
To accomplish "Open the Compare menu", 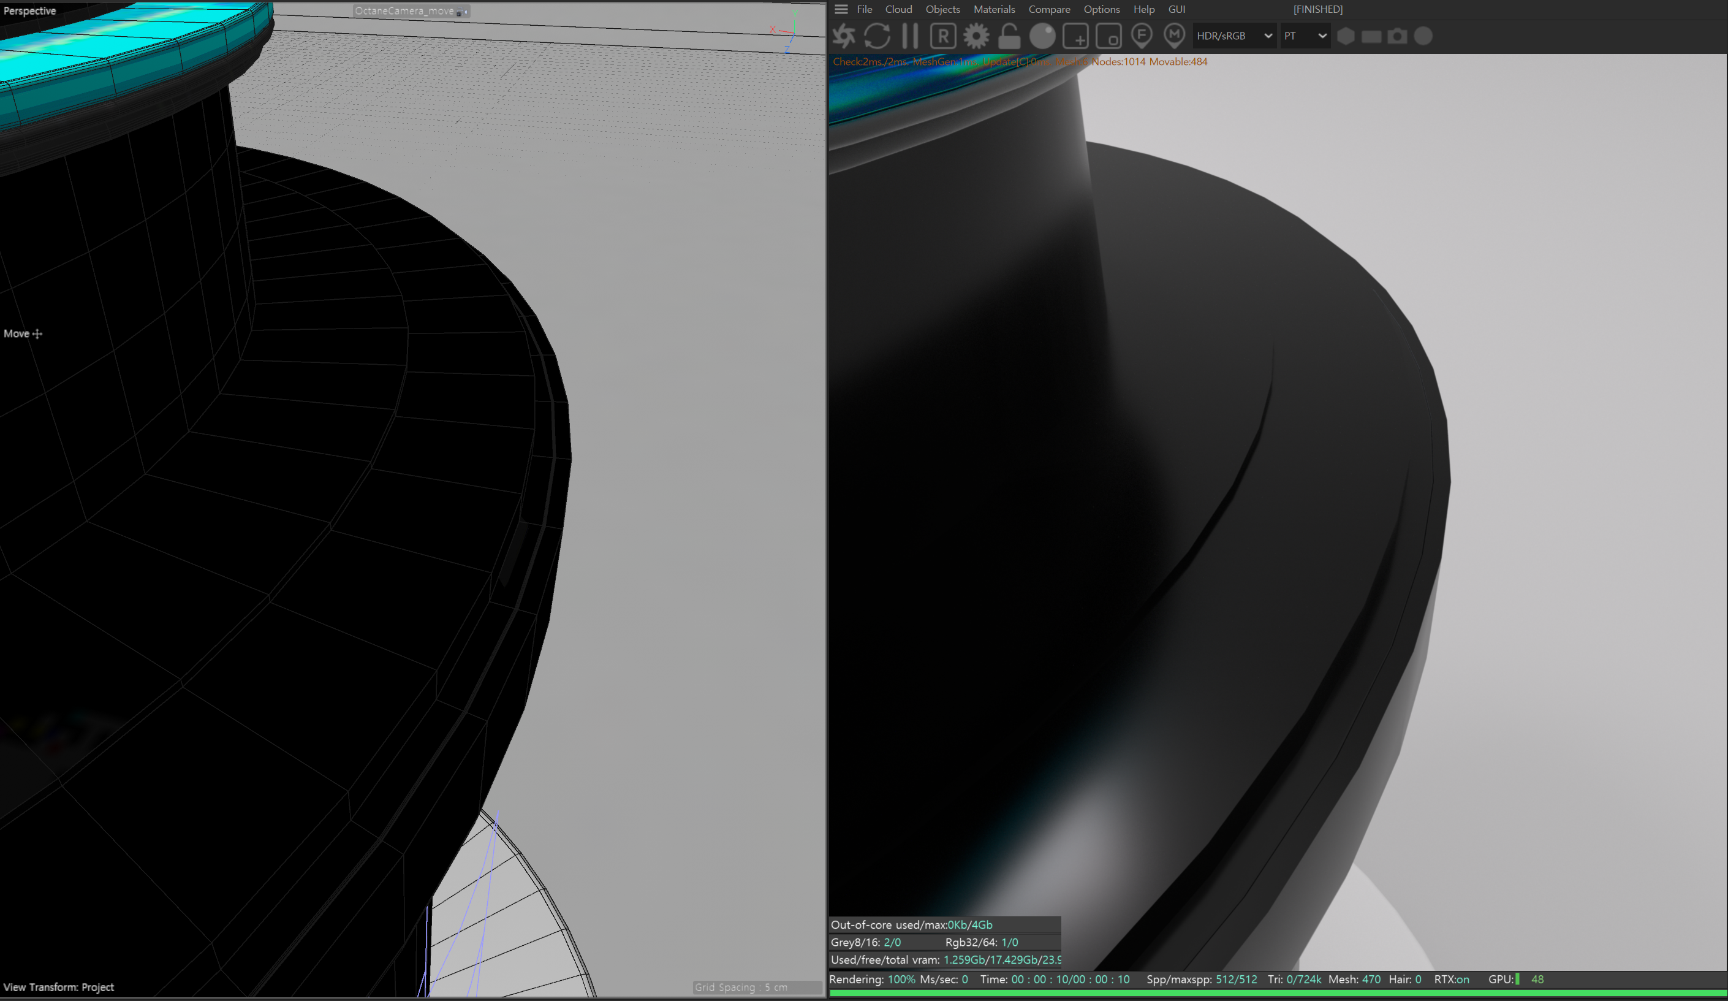I will 1049,9.
